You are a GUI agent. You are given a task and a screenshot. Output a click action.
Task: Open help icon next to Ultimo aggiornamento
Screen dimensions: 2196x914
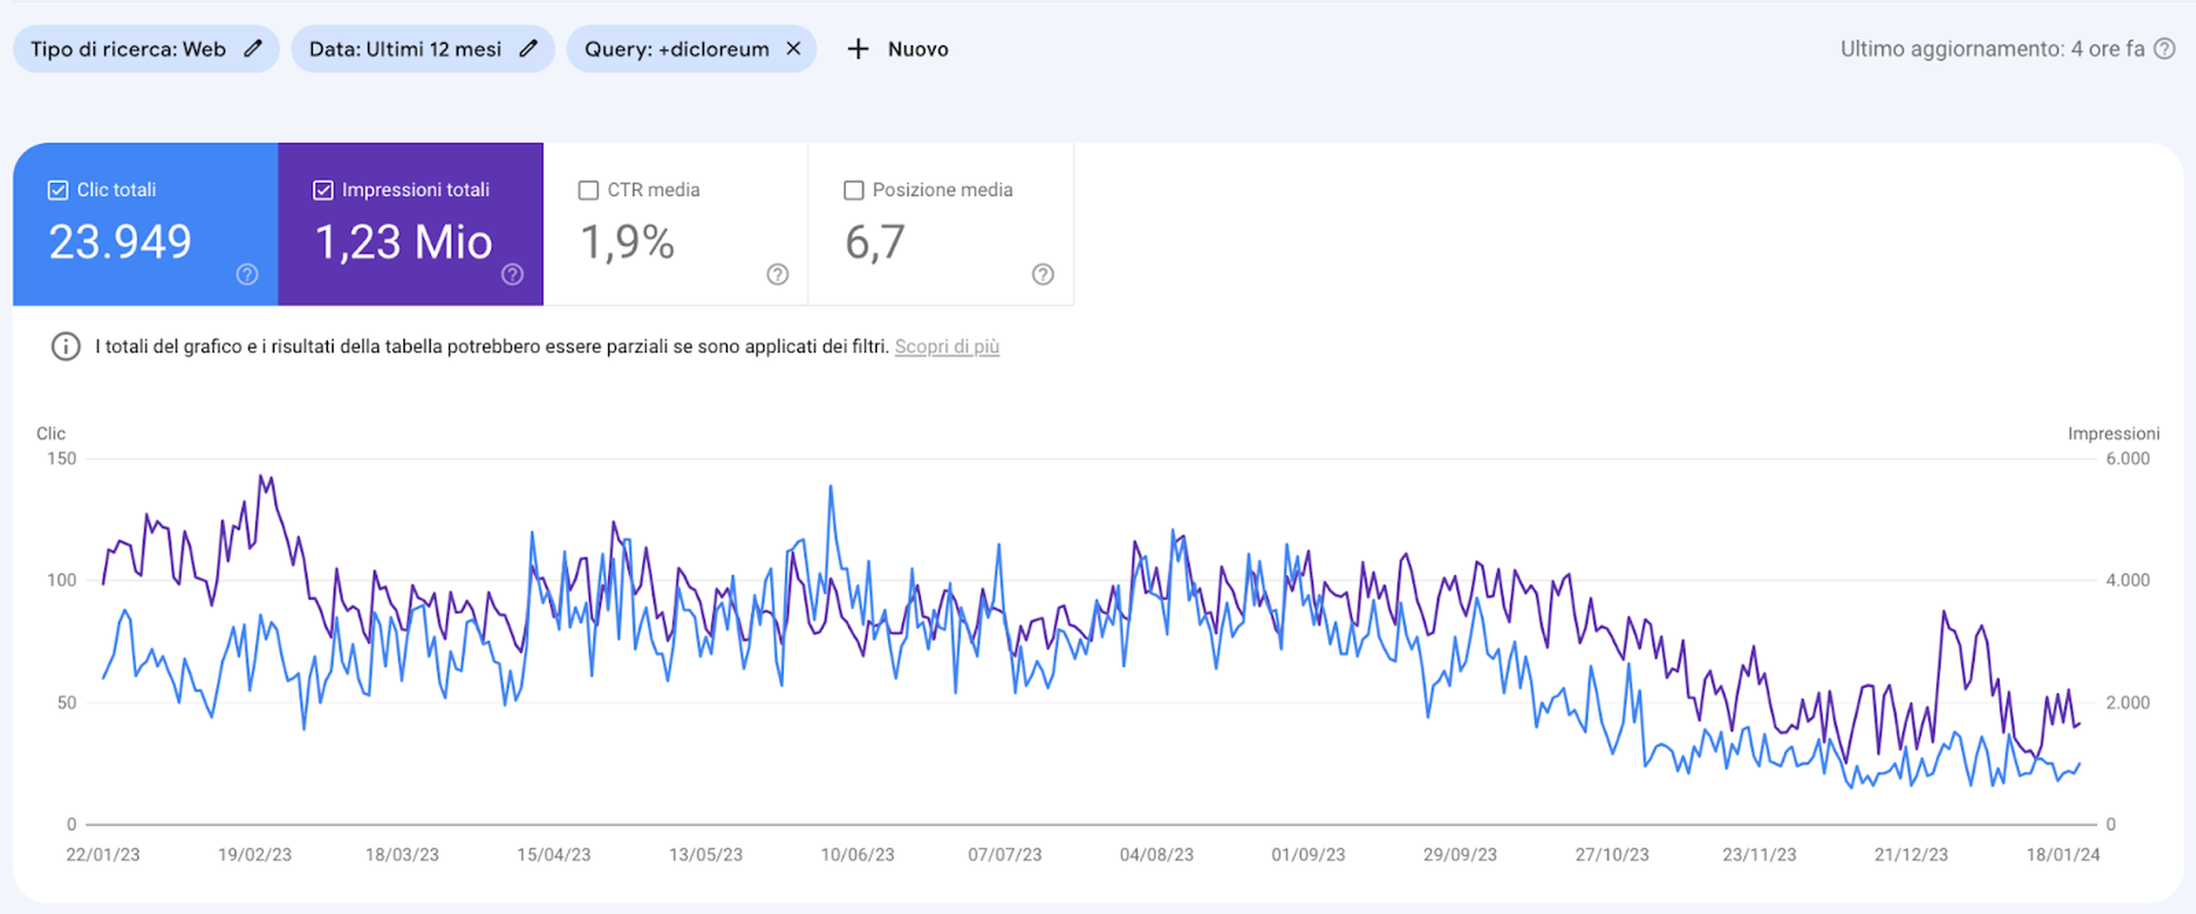(2164, 49)
